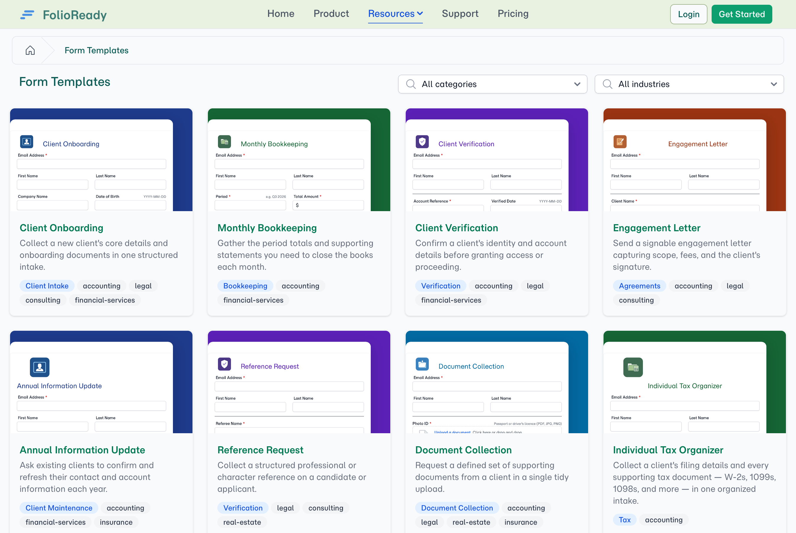Click the Client Onboarding preview thumbnail
Image resolution: width=796 pixels, height=533 pixels.
pos(101,160)
